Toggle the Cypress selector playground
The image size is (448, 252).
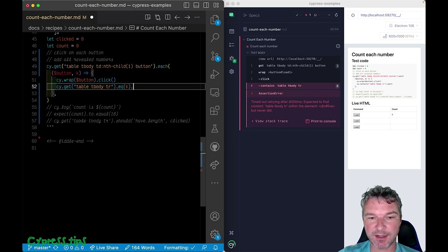[353, 15]
